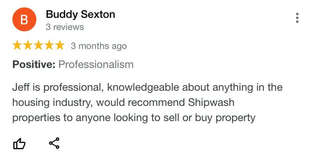Screen dimensions: 311x167
Task: Select the first gold star in rating
Action: pos(17,45)
